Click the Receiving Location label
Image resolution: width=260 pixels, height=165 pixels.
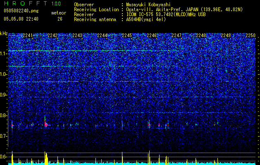pos(96,9)
